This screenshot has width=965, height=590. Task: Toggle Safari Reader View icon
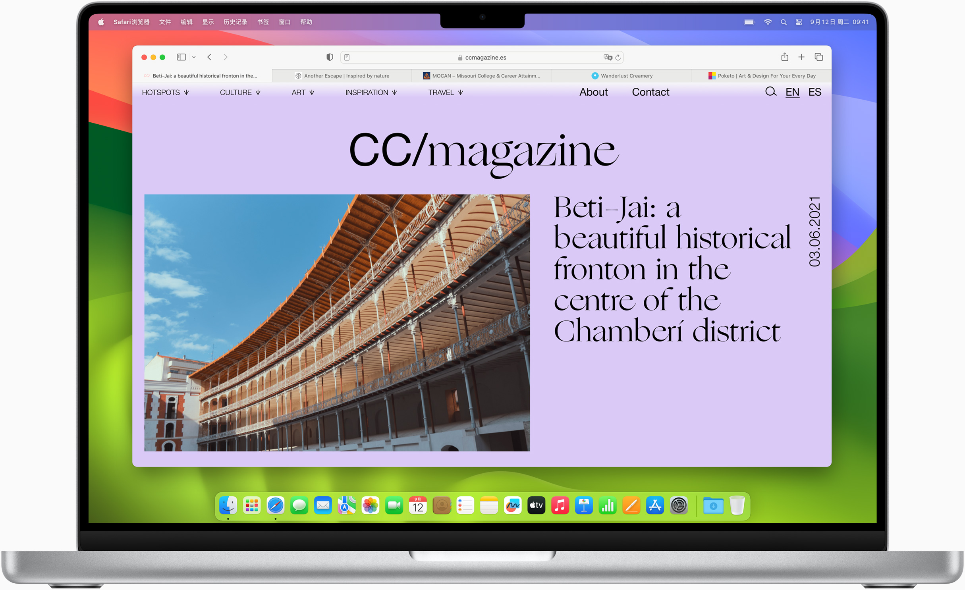347,57
